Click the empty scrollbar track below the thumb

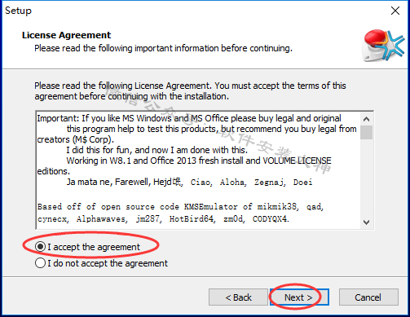366,178
